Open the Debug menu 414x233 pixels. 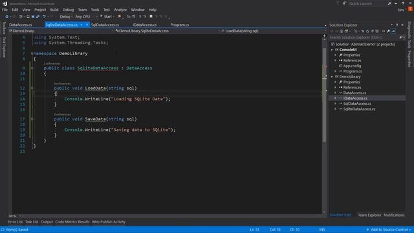coord(68,10)
